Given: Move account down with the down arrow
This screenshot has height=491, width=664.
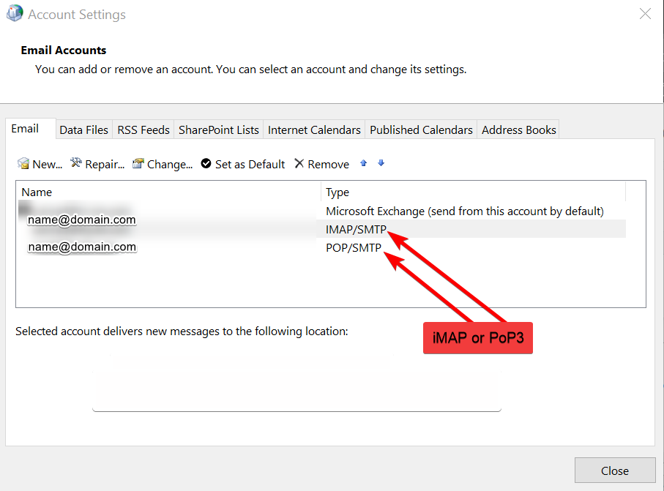Looking at the screenshot, I should (381, 163).
